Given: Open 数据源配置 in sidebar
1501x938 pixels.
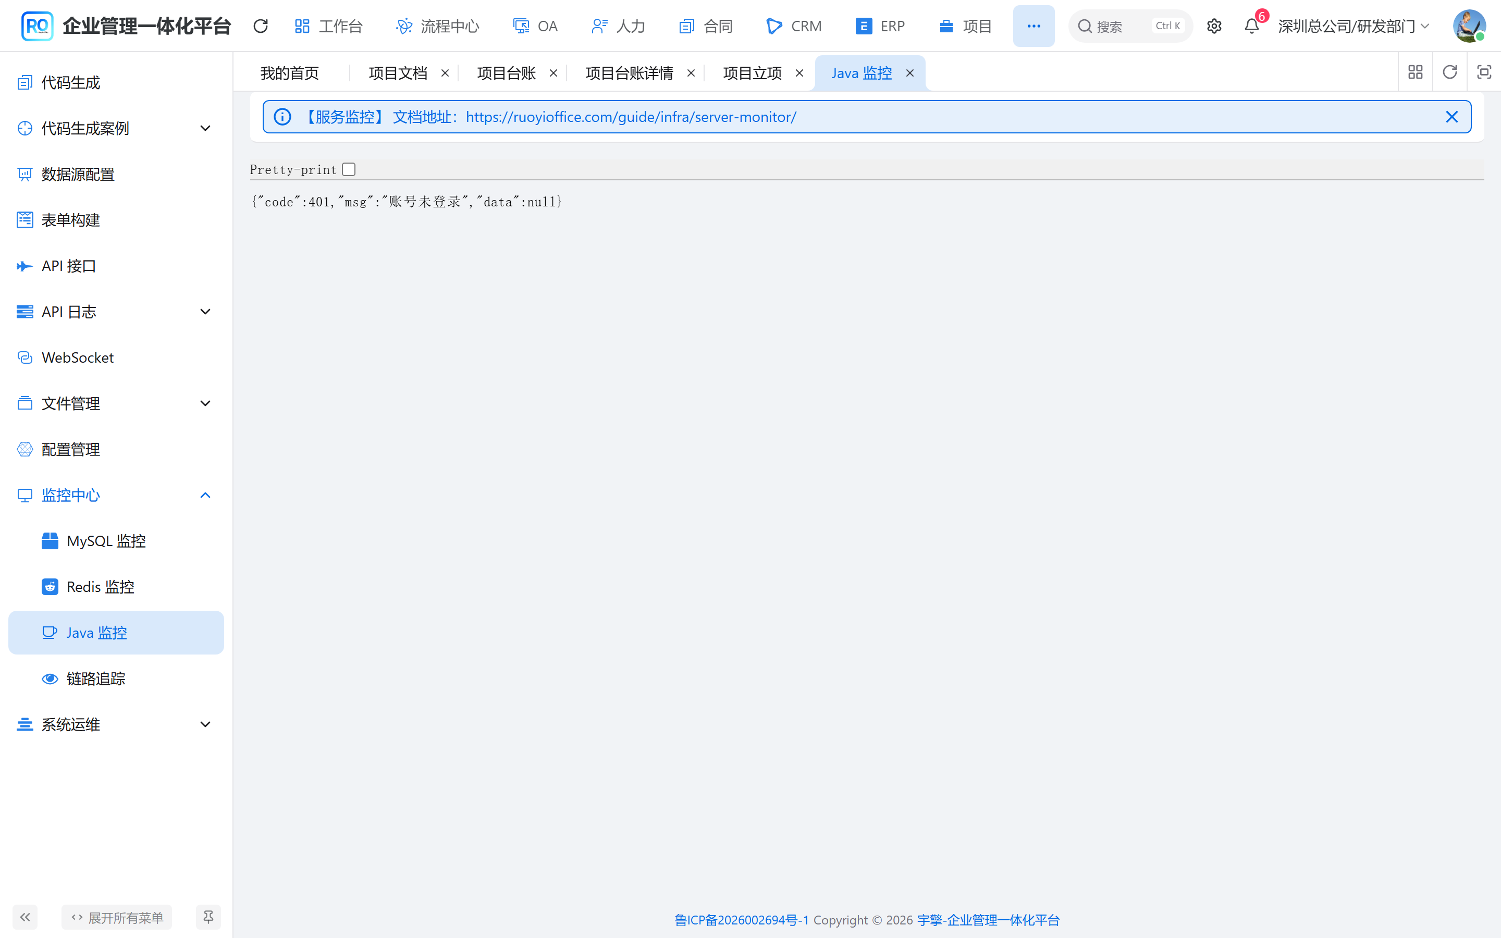Looking at the screenshot, I should tap(116, 175).
